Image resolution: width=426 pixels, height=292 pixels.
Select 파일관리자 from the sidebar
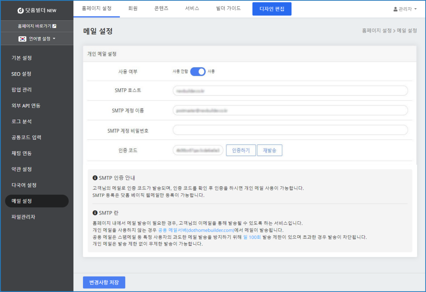(23, 217)
